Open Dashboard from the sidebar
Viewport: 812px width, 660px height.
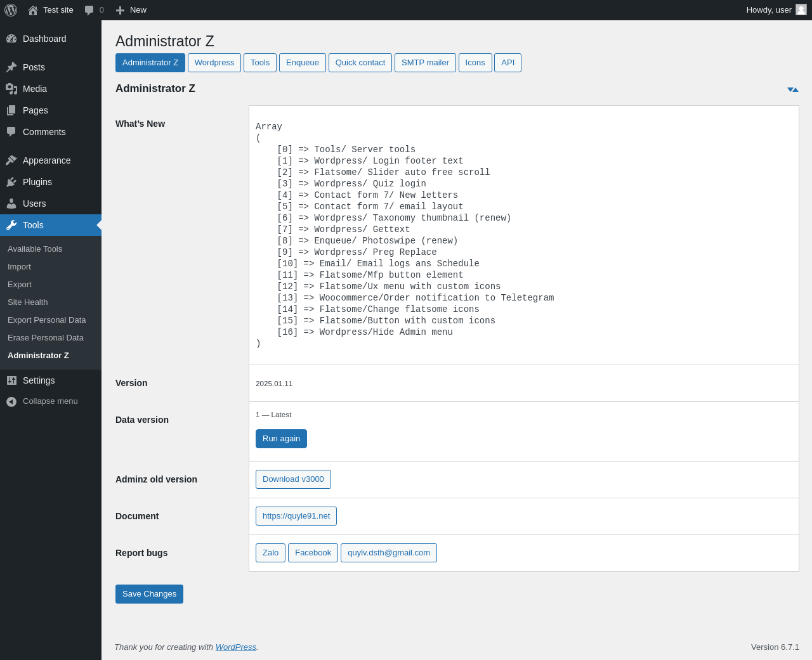pyautogui.click(x=44, y=39)
